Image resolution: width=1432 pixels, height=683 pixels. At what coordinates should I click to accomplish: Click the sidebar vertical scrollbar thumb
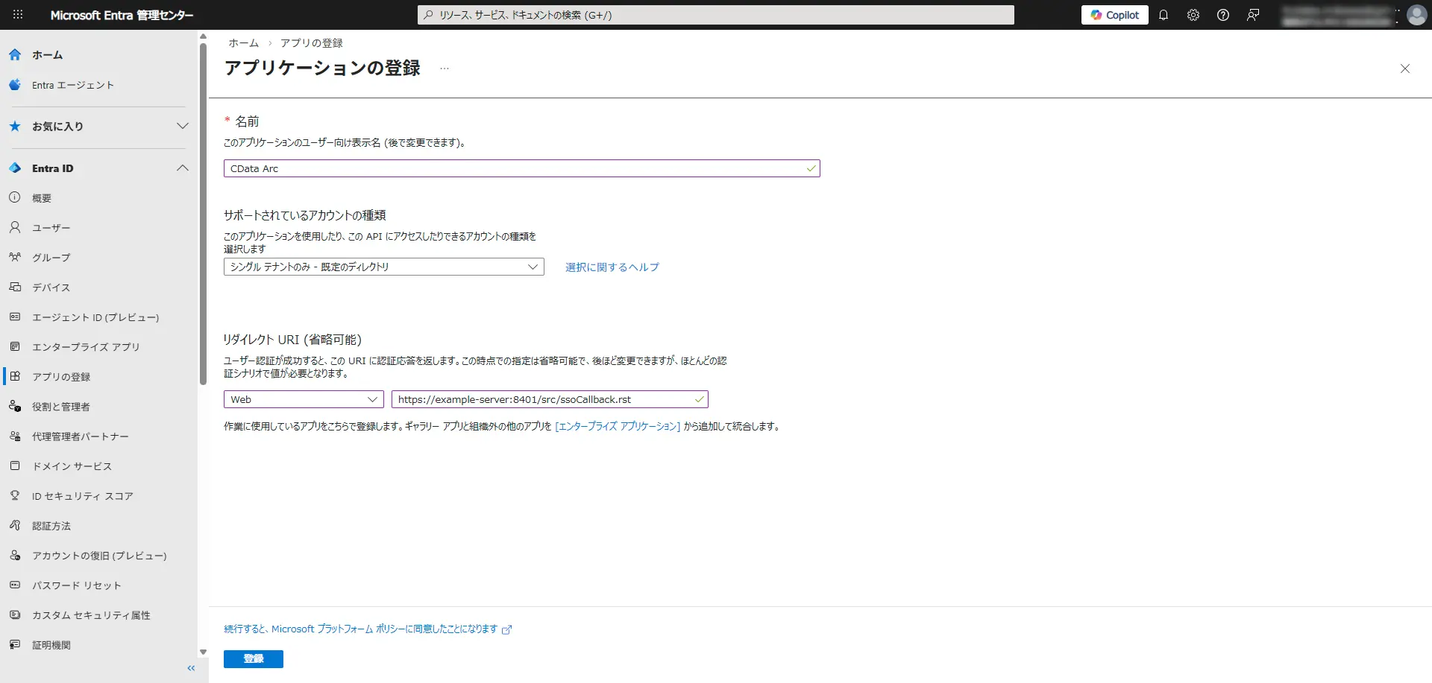click(x=203, y=214)
